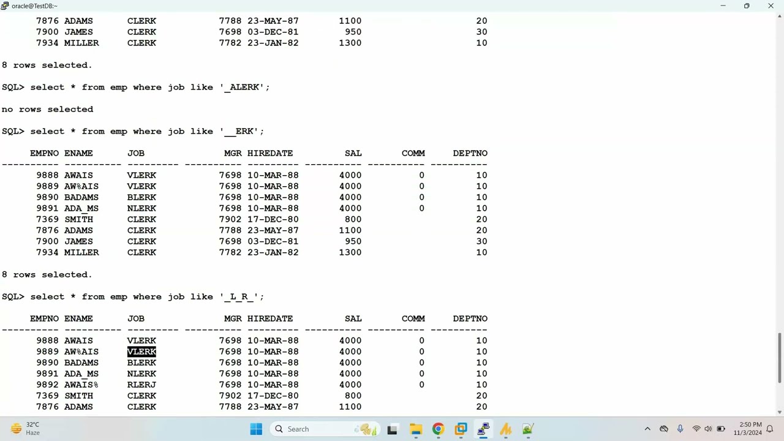Click MILLER in the '__ERK' result

(81, 252)
